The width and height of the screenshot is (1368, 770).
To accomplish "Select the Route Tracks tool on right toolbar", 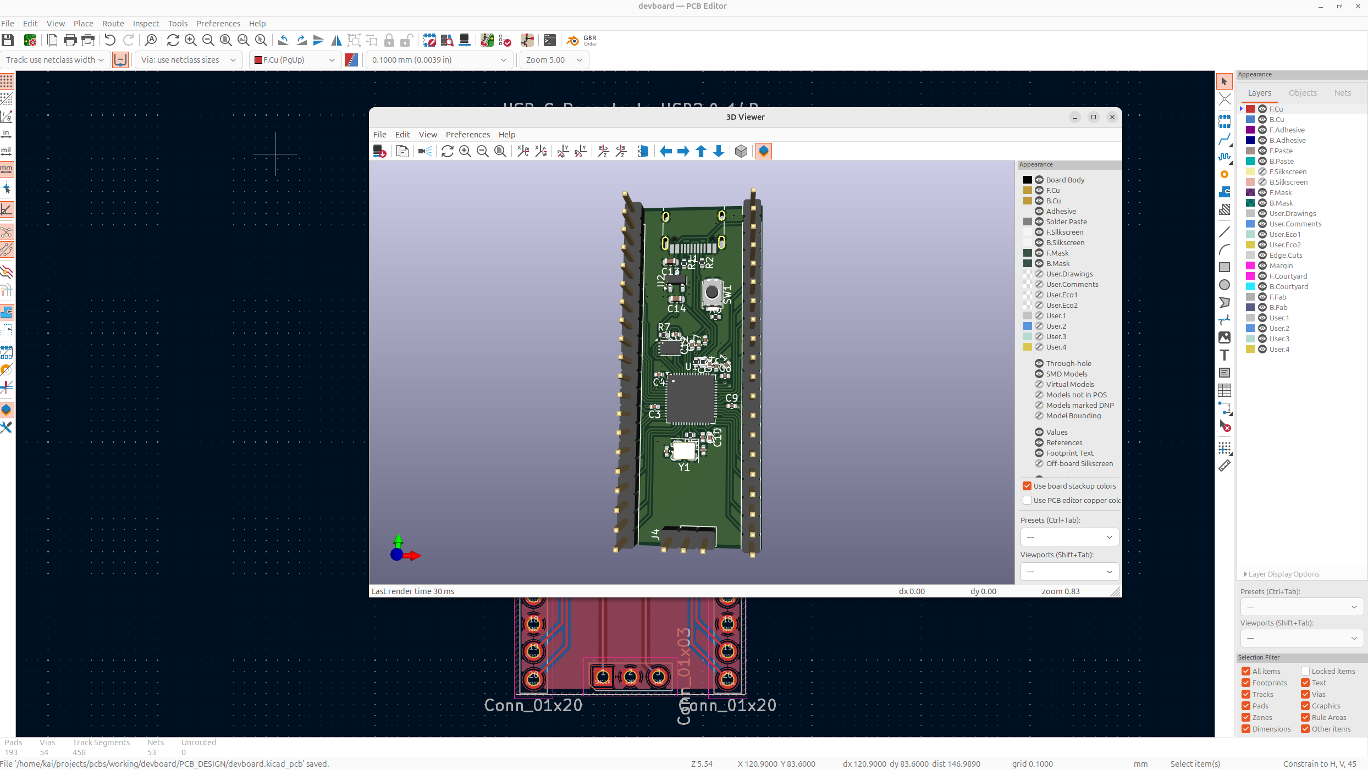I will [x=1224, y=140].
